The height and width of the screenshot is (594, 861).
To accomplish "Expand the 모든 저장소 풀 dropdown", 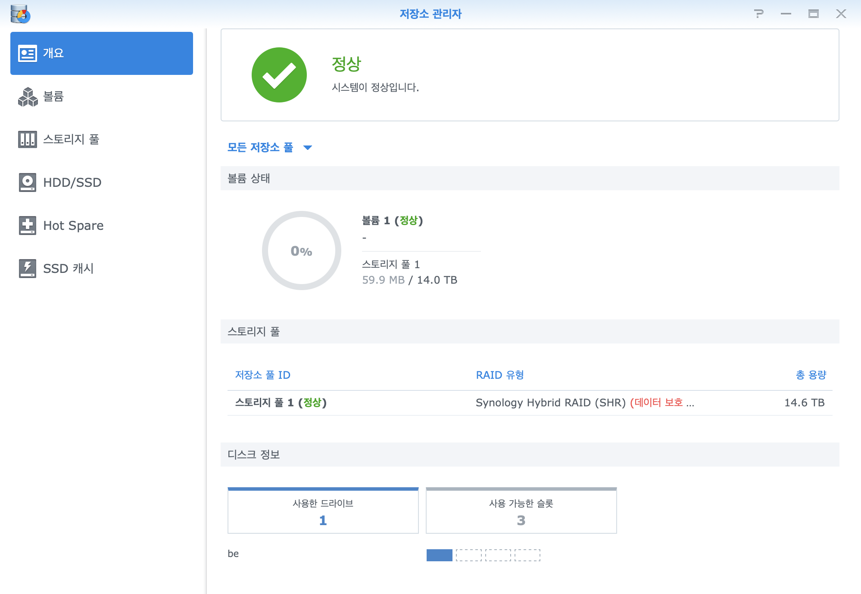I will tap(260, 147).
